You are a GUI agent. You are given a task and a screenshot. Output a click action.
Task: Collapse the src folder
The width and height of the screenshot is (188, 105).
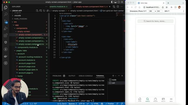click(15, 22)
